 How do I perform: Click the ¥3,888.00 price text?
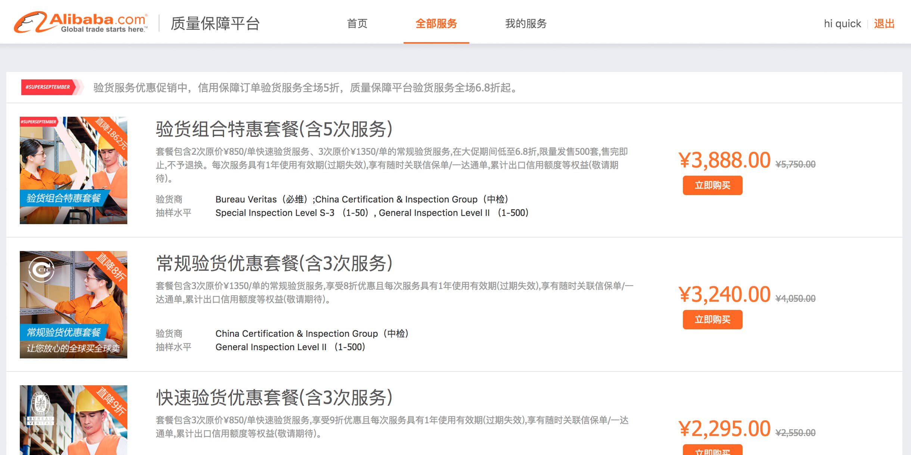(724, 160)
